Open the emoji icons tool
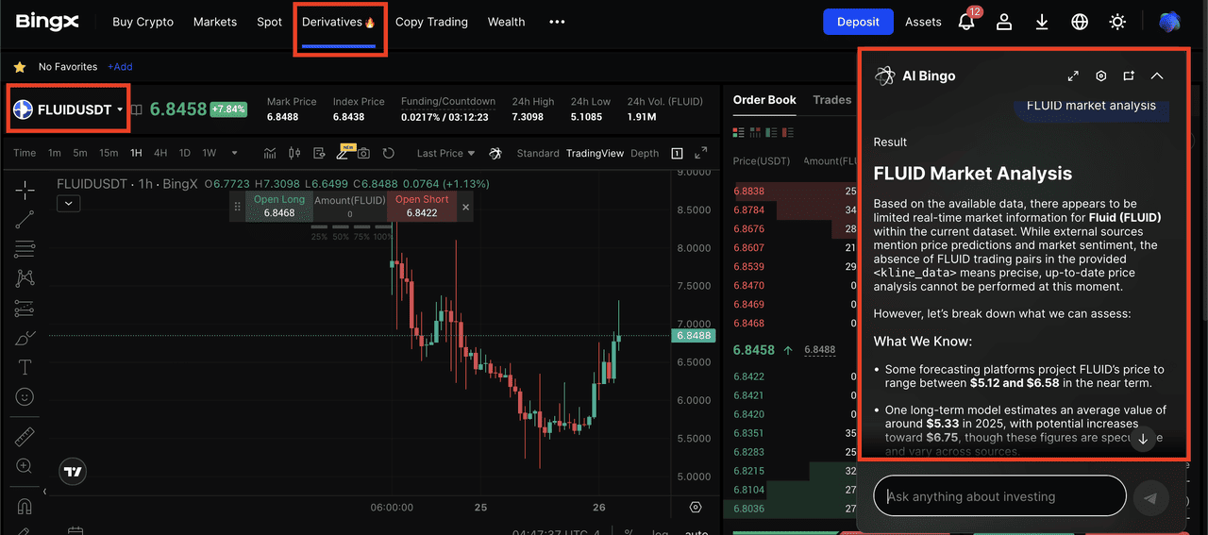Viewport: 1208px width, 535px height. 25,397
